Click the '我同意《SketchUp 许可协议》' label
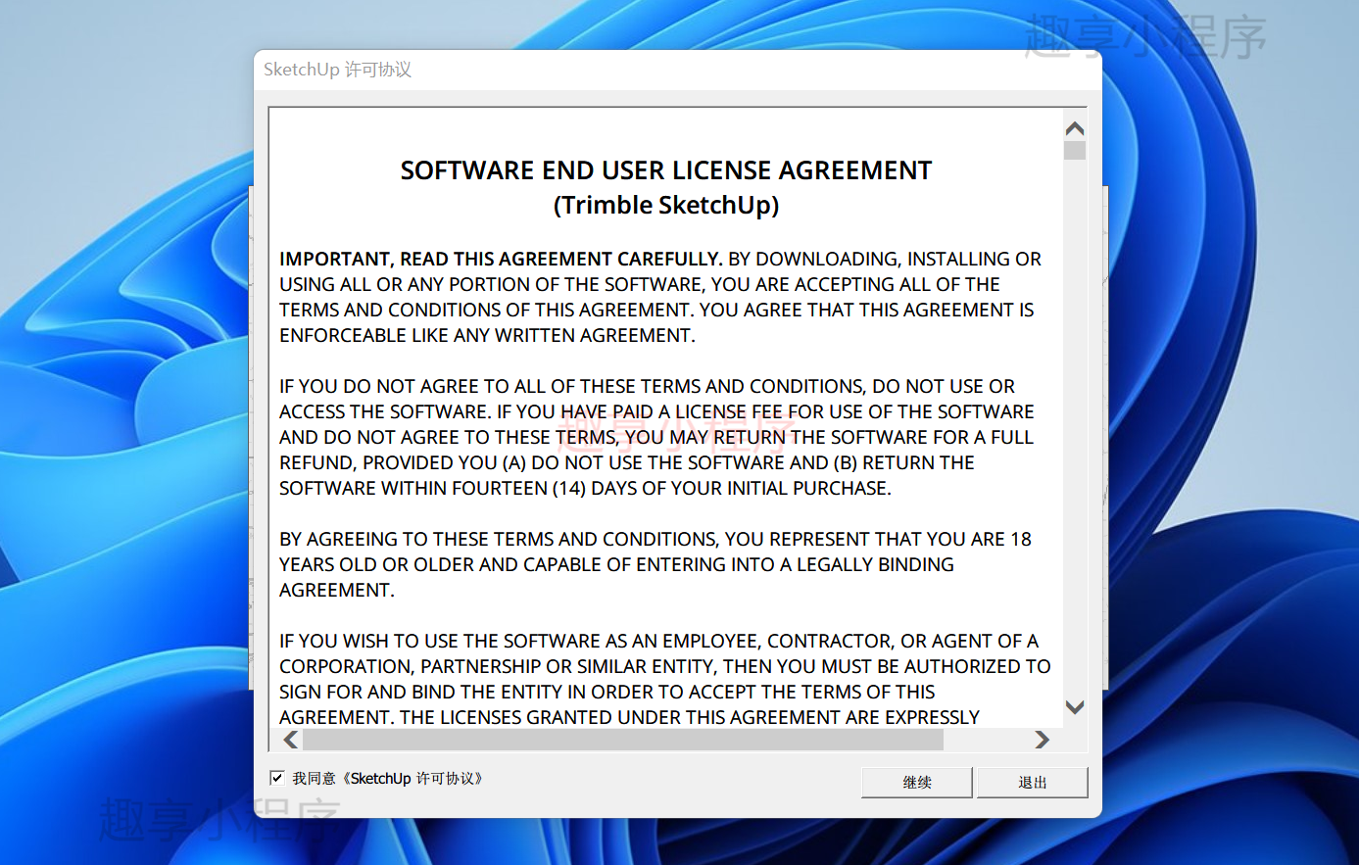Screen dimensions: 1359x865 click(x=387, y=778)
